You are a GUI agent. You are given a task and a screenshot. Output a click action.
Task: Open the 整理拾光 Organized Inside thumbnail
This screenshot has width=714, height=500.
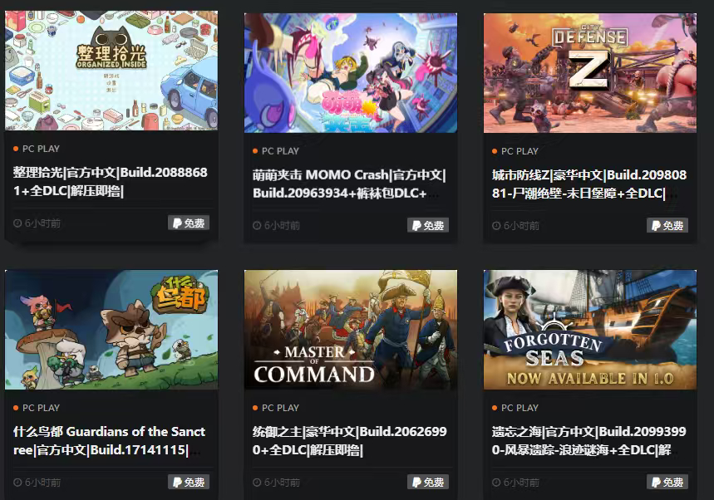click(x=111, y=71)
